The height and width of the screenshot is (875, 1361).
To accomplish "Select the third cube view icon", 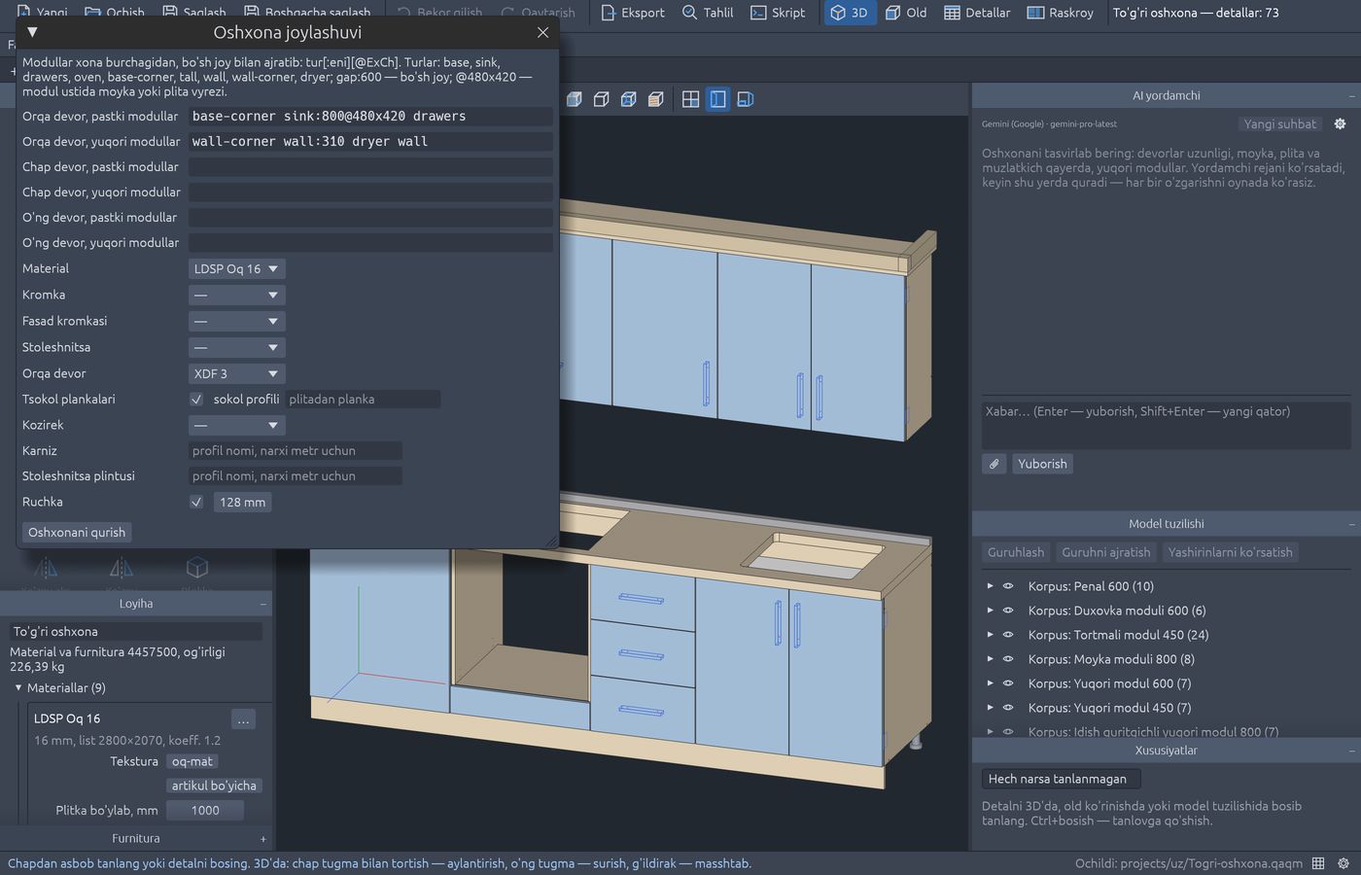I will tap(629, 99).
